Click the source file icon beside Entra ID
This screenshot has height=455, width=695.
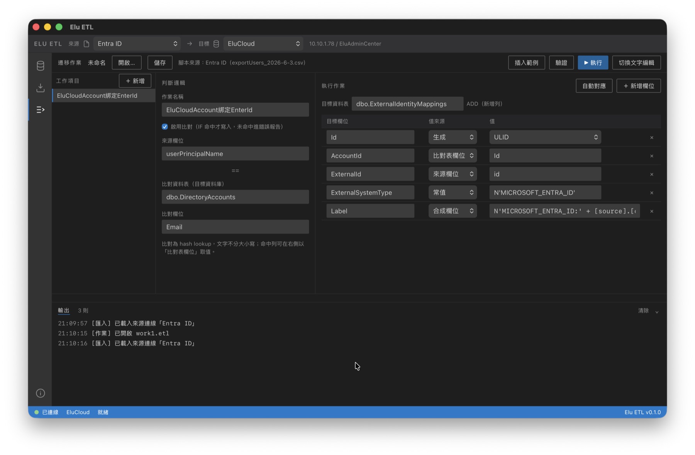[86, 44]
